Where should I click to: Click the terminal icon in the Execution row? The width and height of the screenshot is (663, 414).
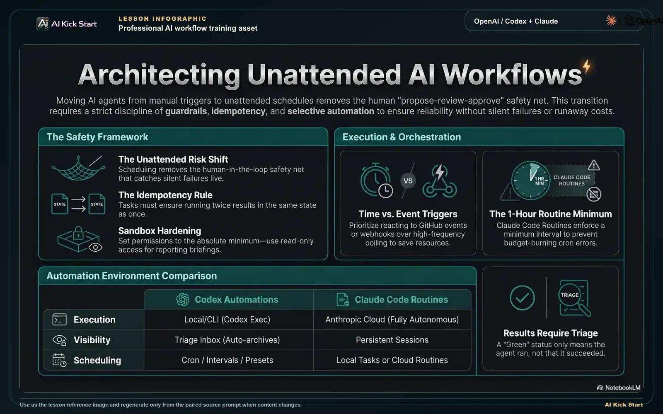tap(60, 320)
